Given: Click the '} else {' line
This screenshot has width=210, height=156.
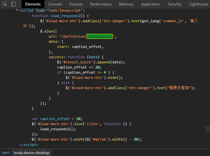Looking at the screenshot, I should pyautogui.click(x=66, y=83).
